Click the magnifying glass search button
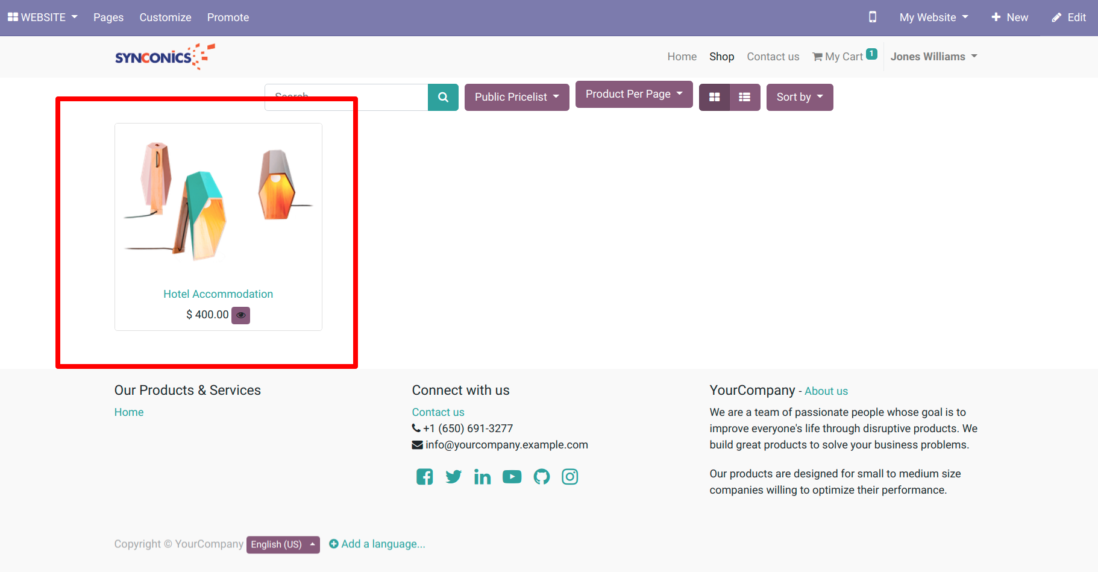 click(443, 97)
